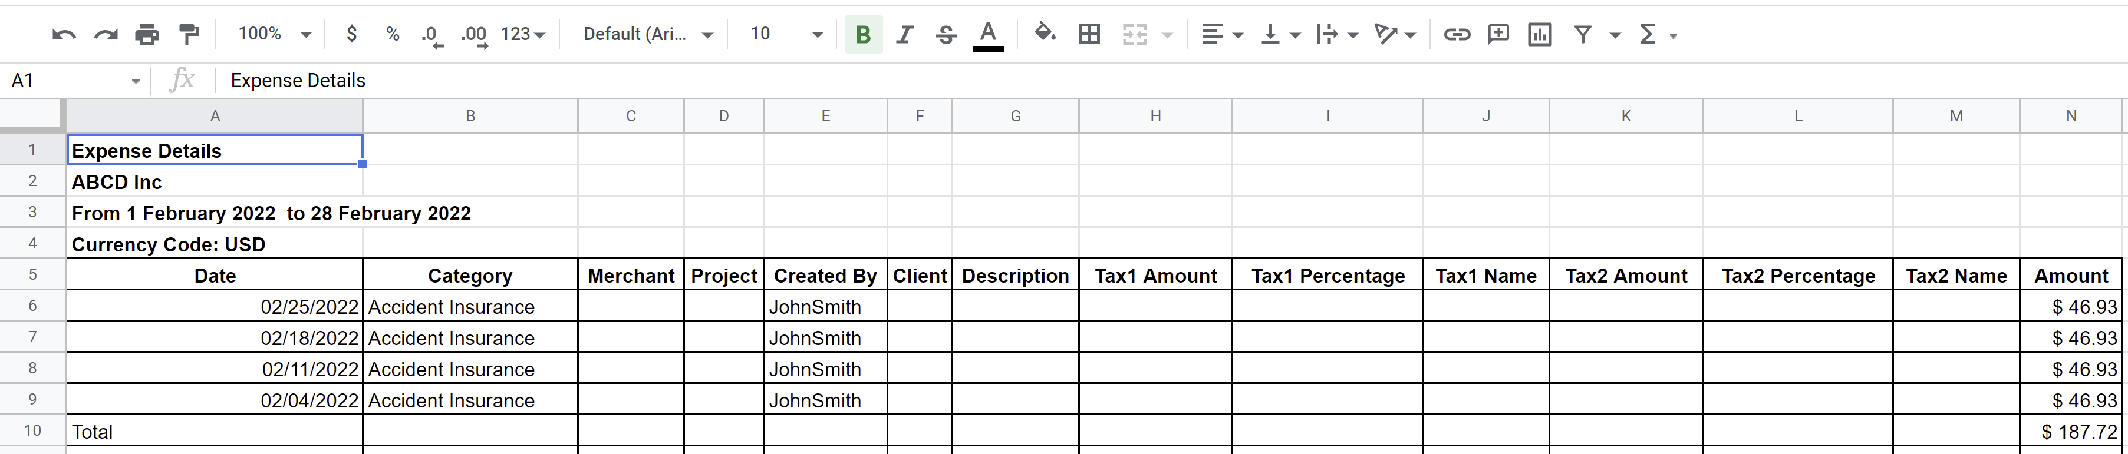Open the Borders tool

[1089, 35]
